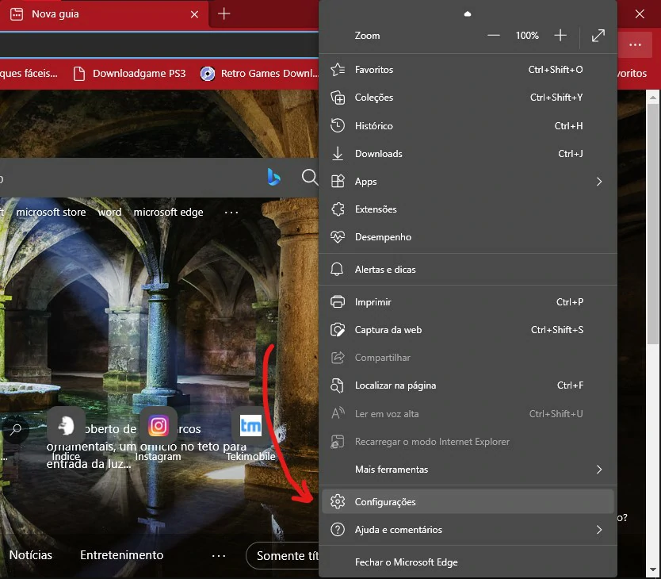Switch to the Nova guia tab
This screenshot has height=579, width=661.
tap(104, 15)
